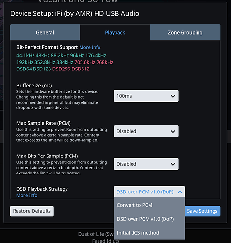This screenshot has width=231, height=243.
Task: Click the Restore Defaults button
Action: pos(32,211)
